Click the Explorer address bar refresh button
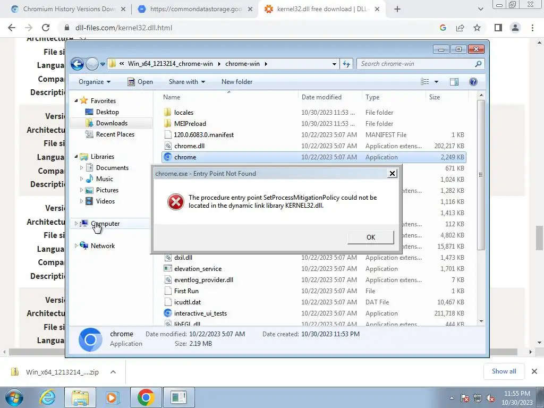 (x=346, y=64)
